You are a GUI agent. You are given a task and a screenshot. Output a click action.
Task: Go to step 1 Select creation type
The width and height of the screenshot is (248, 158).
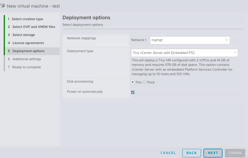pyautogui.click(x=25, y=19)
